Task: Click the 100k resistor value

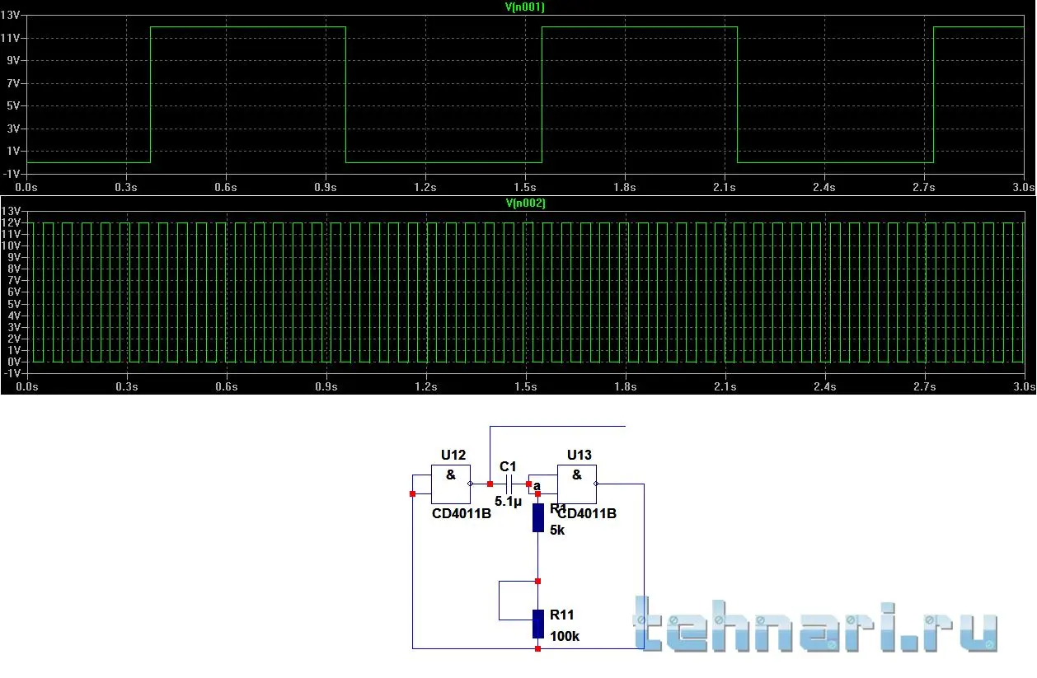Action: point(565,636)
